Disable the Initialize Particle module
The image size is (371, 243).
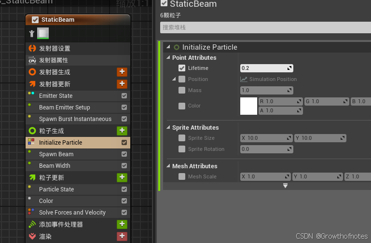(x=124, y=143)
